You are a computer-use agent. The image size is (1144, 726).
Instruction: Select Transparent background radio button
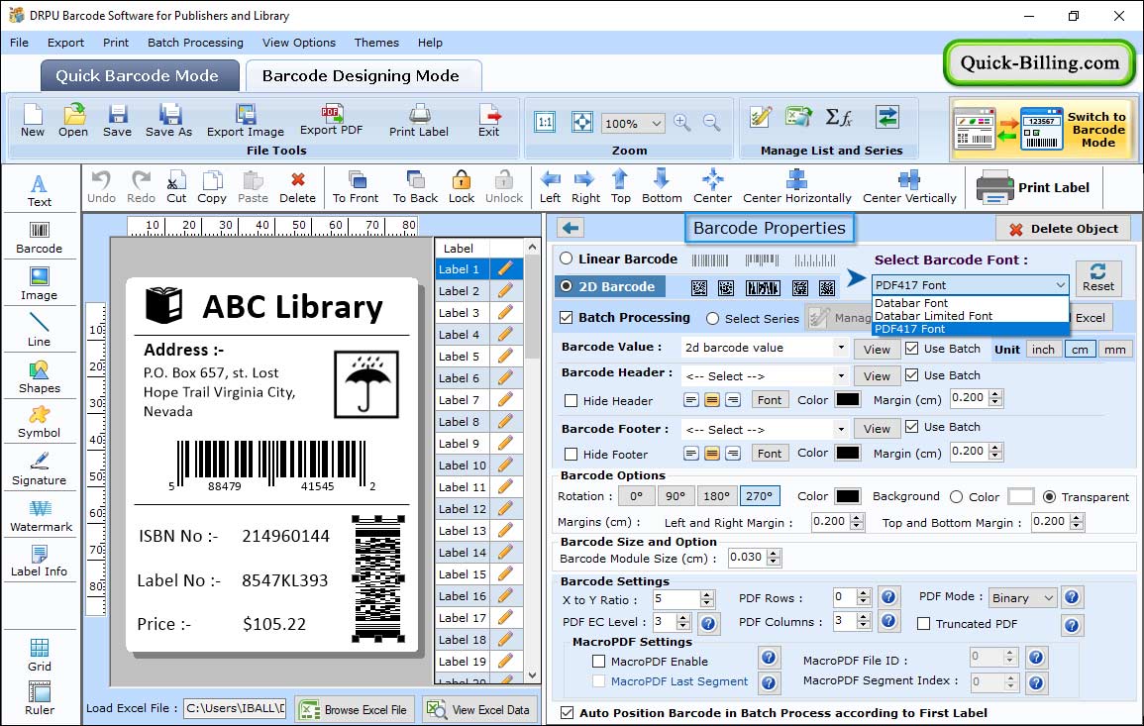click(1049, 496)
